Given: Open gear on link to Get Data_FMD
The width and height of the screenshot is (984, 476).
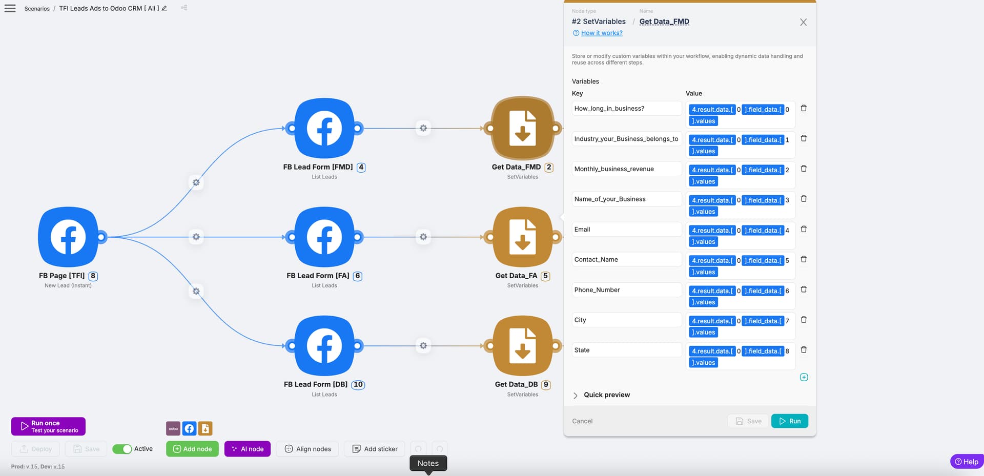Looking at the screenshot, I should coord(423,128).
